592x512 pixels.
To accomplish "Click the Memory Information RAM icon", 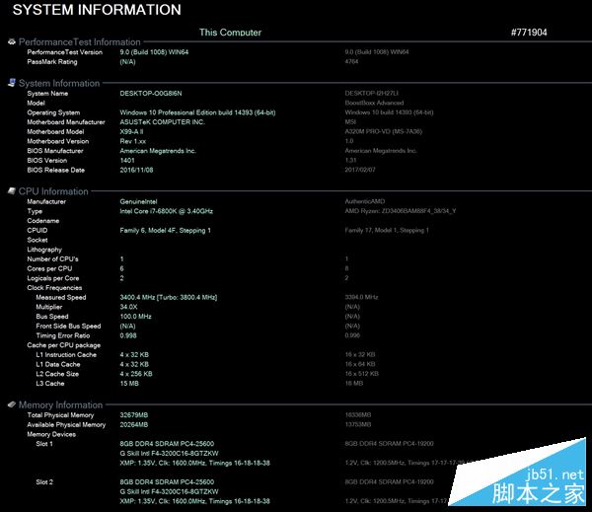I will [x=12, y=404].
